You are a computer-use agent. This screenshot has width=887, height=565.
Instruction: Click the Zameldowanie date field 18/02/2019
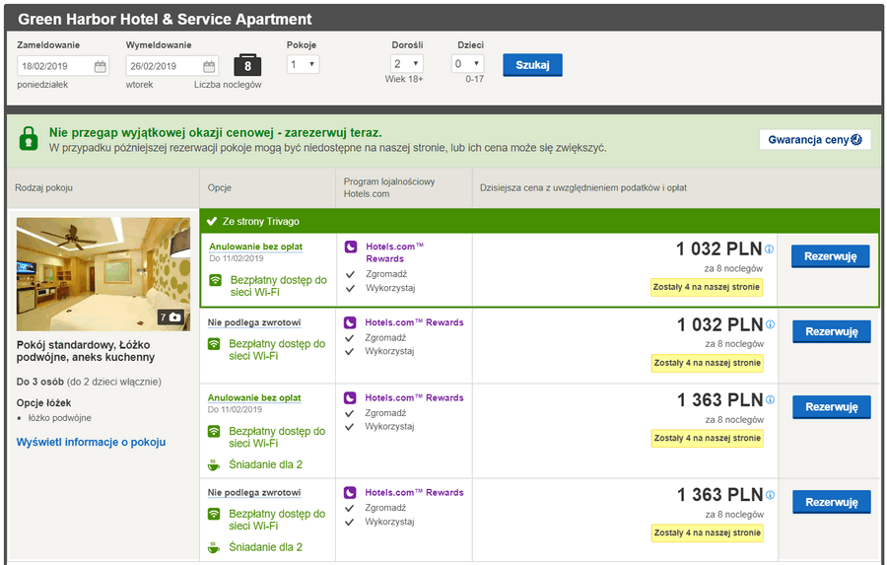(63, 66)
